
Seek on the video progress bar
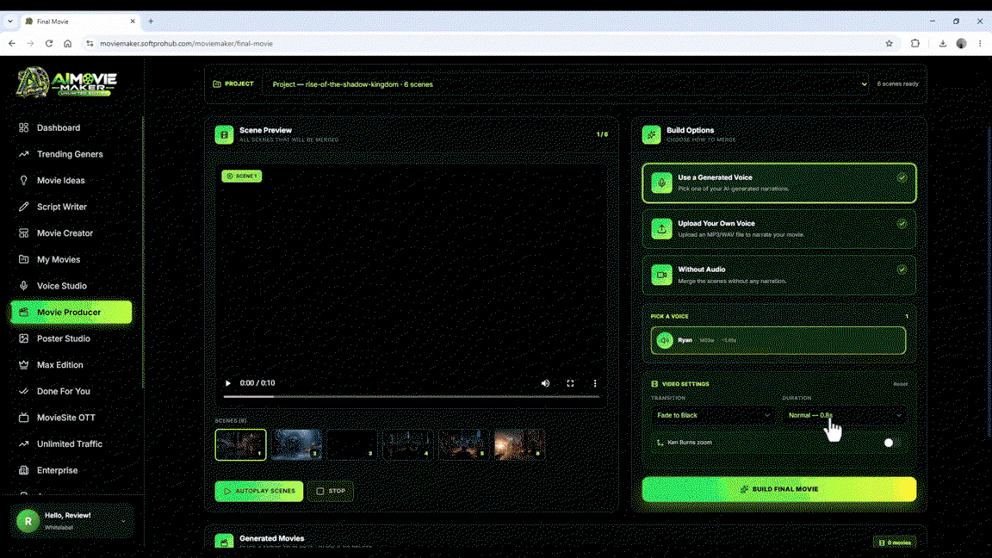(x=412, y=397)
